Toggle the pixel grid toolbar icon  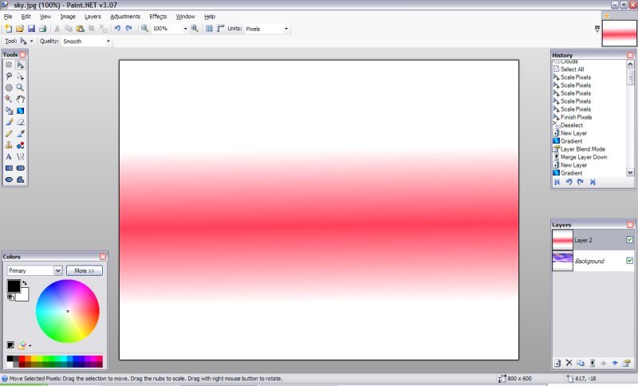point(209,29)
